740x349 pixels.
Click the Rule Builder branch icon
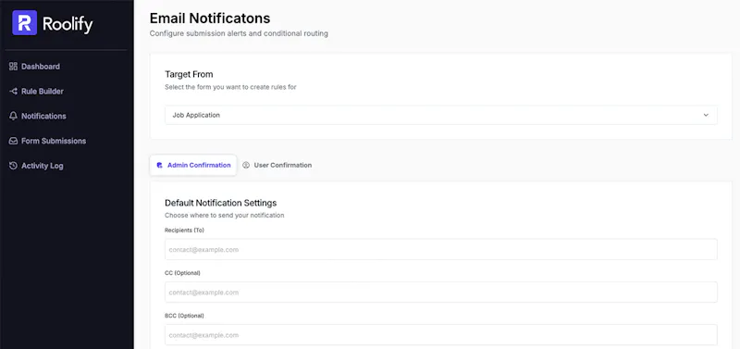[x=13, y=91]
